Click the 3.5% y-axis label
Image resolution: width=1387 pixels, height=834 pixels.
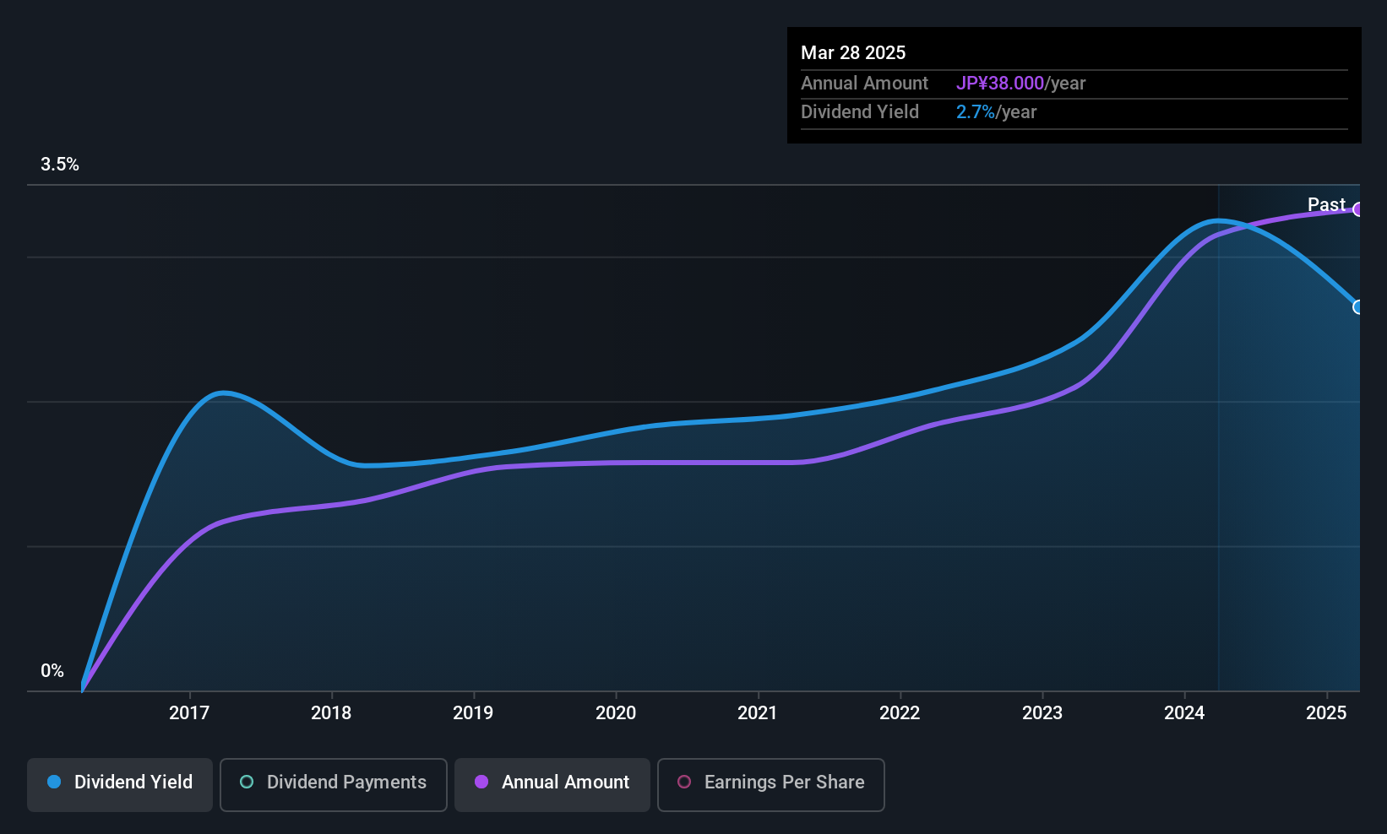60,165
